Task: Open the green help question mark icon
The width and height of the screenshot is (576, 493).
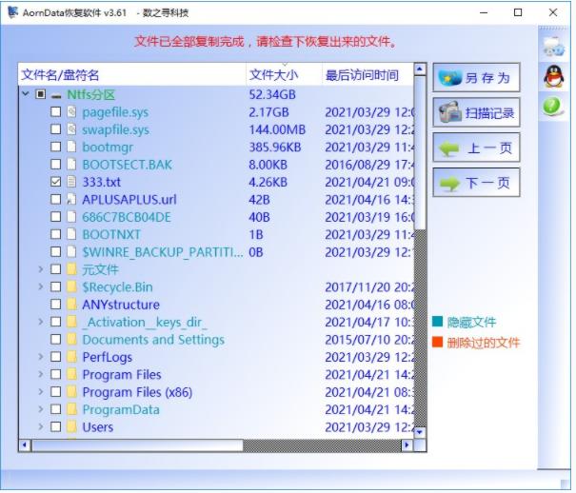Action: (553, 108)
